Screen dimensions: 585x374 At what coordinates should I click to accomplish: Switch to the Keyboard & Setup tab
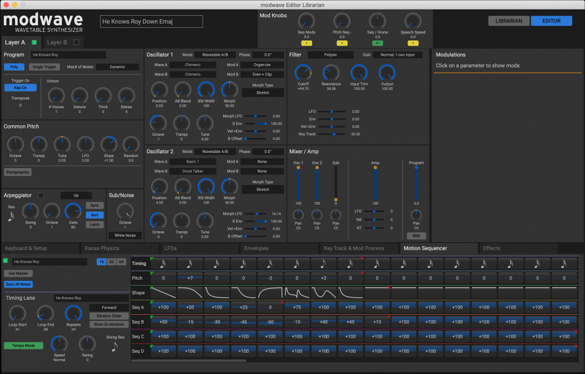tap(40, 248)
